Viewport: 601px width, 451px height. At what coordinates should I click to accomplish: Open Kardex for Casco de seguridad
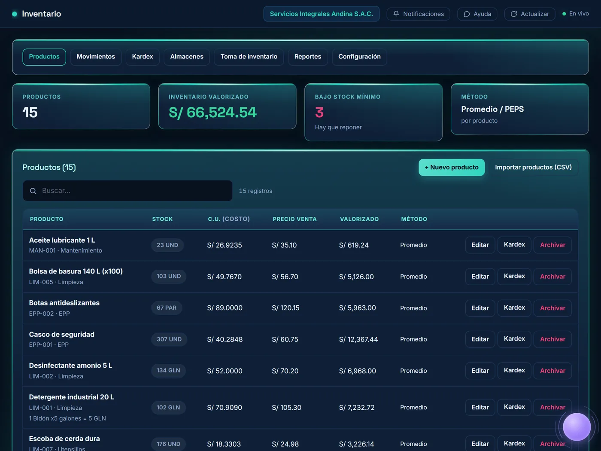pos(514,339)
